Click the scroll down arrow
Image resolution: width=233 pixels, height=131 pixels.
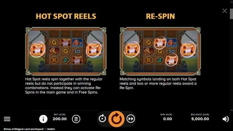tap(231, 110)
